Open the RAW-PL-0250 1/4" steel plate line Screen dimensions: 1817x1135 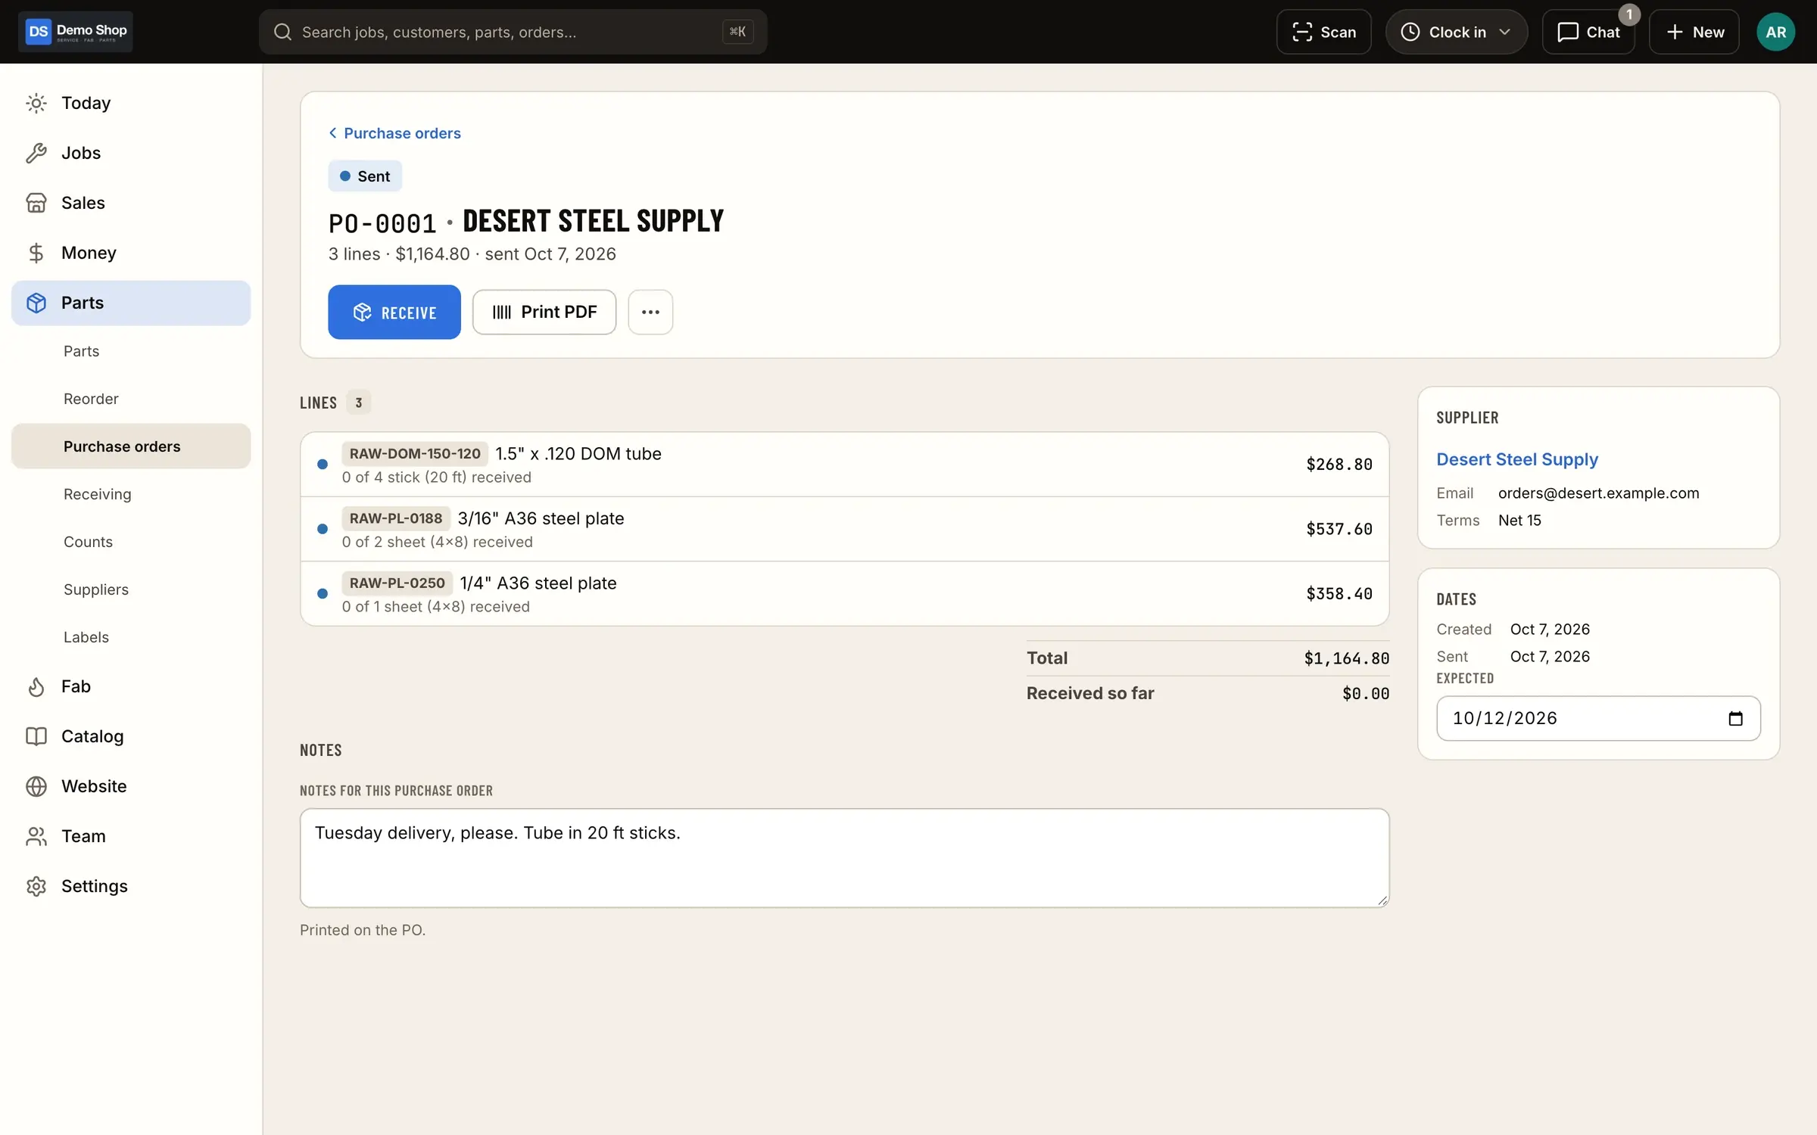(x=844, y=594)
